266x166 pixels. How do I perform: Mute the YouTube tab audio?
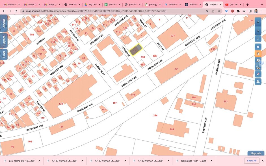pyautogui.click(x=236, y=5)
